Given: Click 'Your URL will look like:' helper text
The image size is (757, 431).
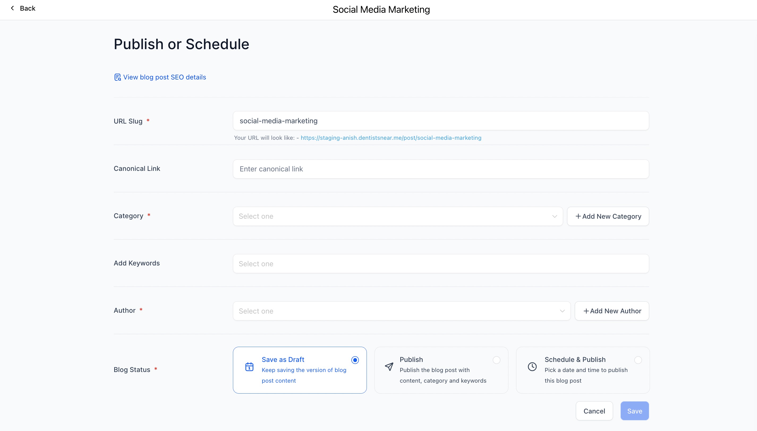Looking at the screenshot, I should pos(264,138).
